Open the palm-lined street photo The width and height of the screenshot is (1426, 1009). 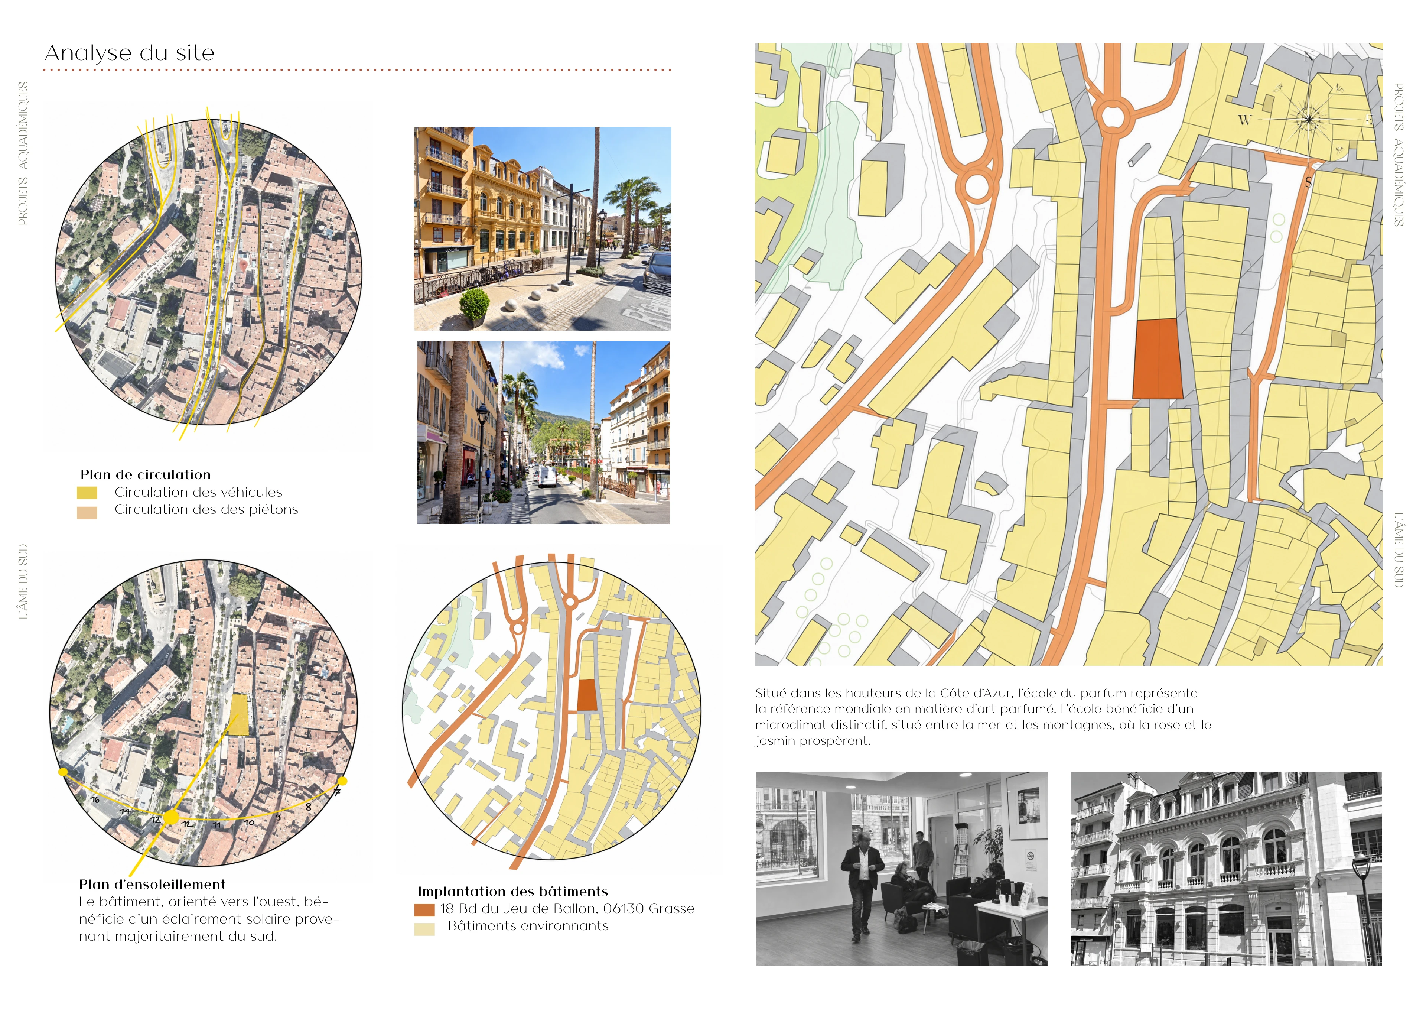tap(543, 432)
